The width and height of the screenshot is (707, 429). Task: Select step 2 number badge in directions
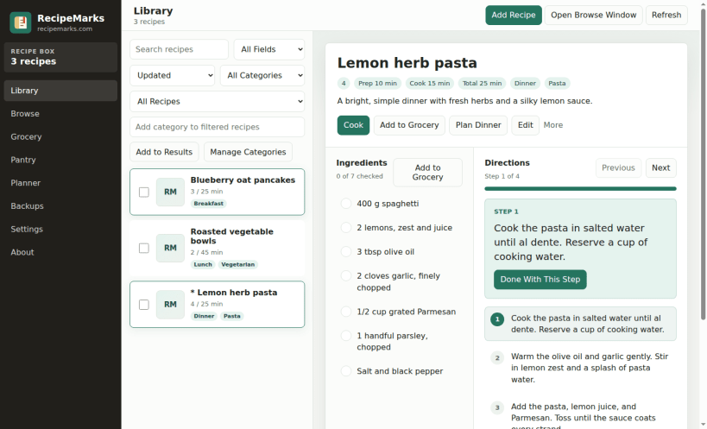tap(497, 358)
